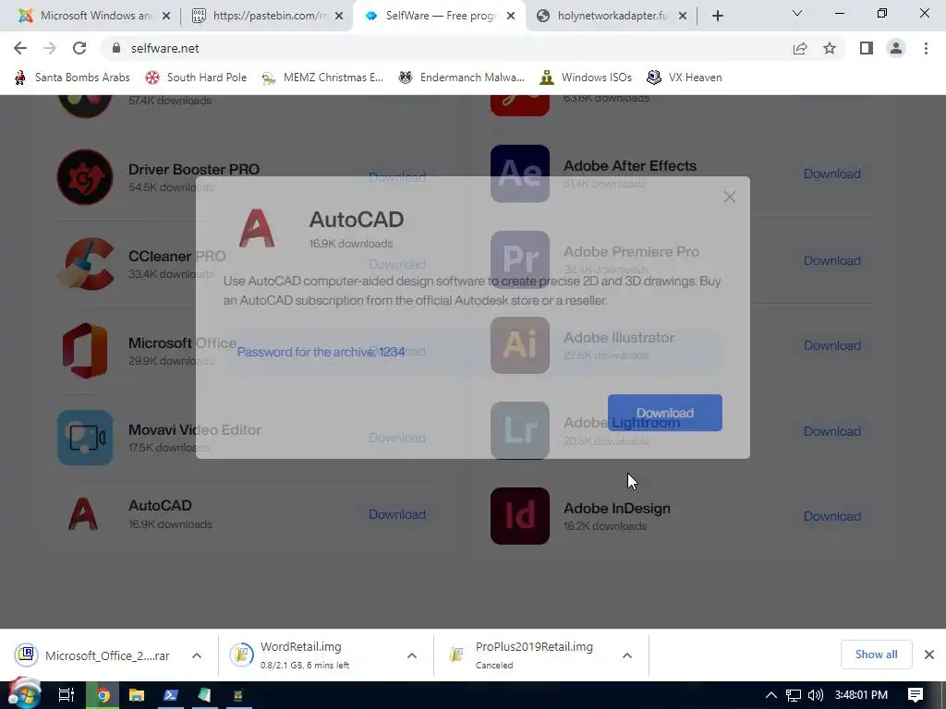The image size is (946, 709).
Task: Click Download link in AutoCAD list row
Action: click(397, 514)
